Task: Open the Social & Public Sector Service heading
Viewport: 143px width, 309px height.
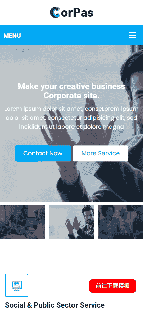Action: (55, 305)
